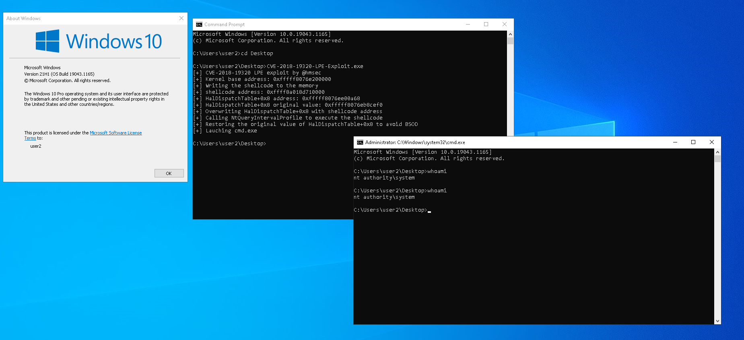This screenshot has height=340, width=744.
Task: Click the Command Prompt window scrollbar thumb
Action: (510, 41)
